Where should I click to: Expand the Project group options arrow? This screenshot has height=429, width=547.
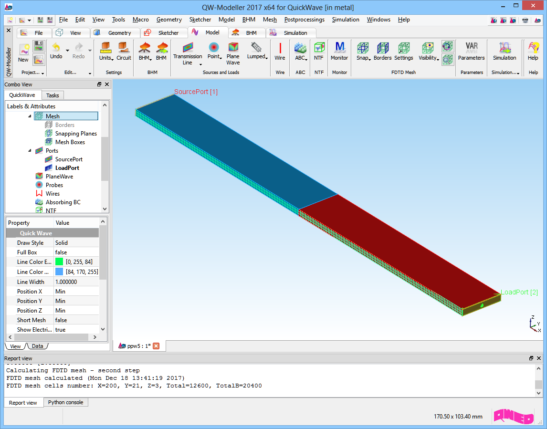(42, 73)
